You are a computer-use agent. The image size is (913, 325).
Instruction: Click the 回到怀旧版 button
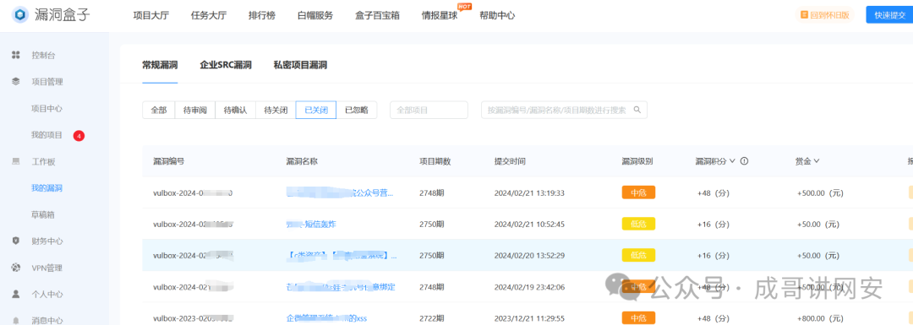pos(826,15)
